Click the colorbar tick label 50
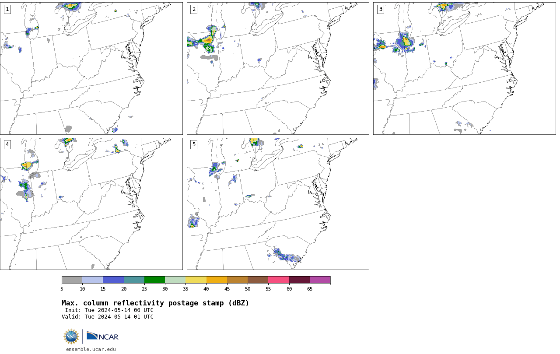The image size is (560, 354). 248,289
